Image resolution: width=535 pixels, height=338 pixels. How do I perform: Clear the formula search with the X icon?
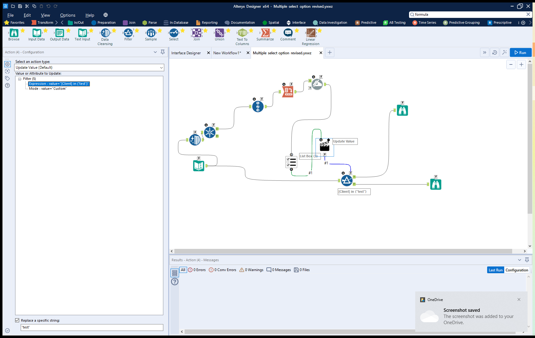528,14
